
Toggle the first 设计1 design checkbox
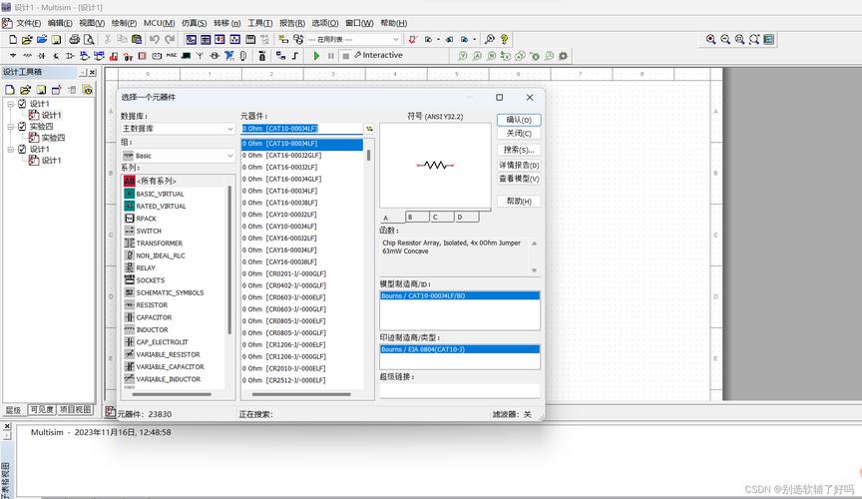21,104
